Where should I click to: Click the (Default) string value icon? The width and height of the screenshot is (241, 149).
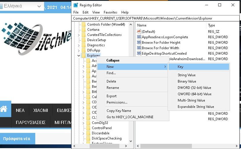tap(139, 31)
